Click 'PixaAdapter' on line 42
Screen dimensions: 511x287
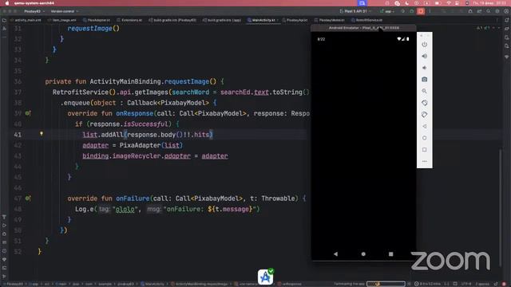141,145
